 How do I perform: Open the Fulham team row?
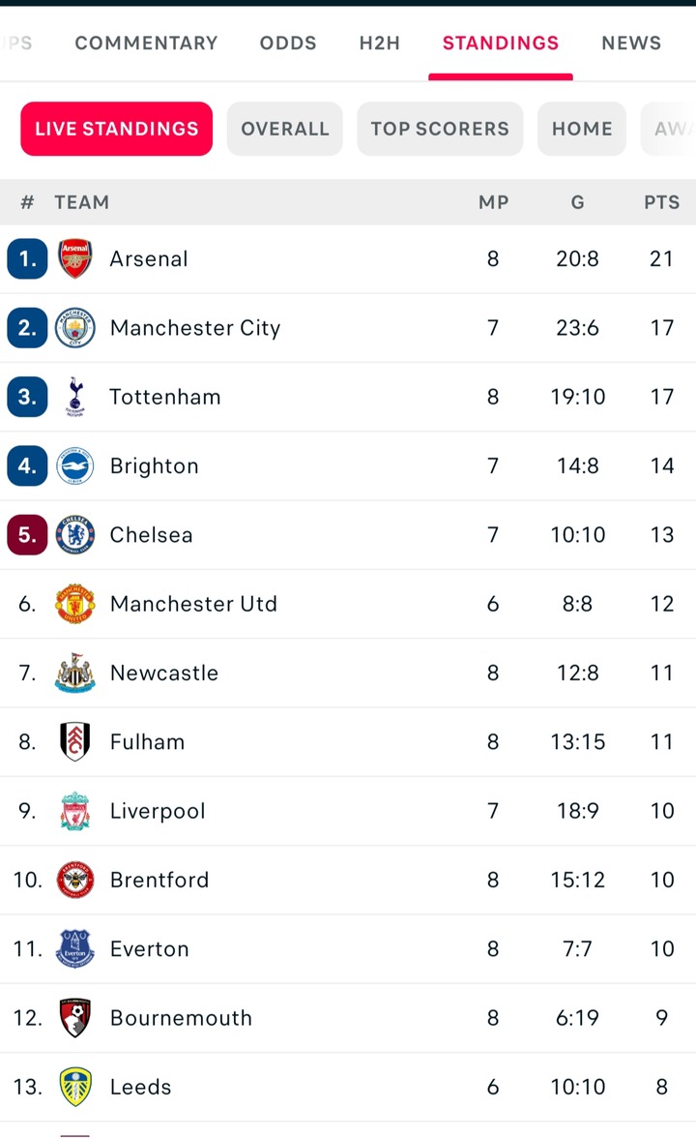348,741
